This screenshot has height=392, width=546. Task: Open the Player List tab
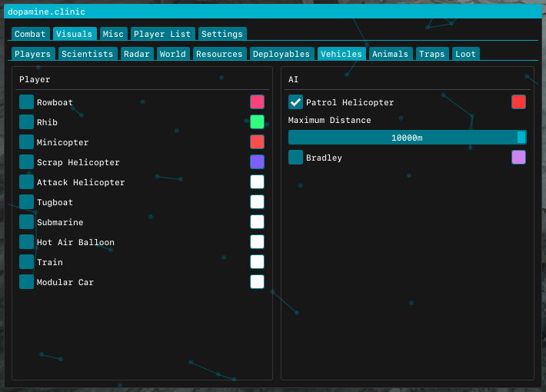coord(162,34)
